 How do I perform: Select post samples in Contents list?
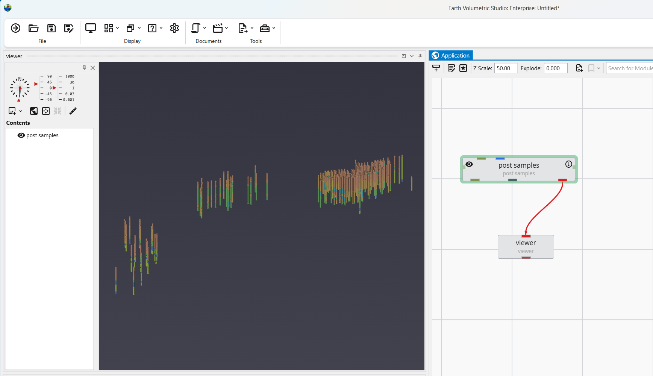[x=42, y=135]
